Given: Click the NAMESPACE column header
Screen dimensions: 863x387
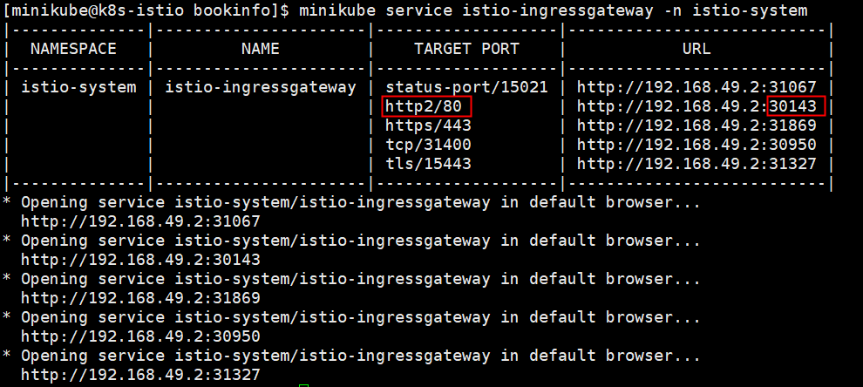Looking at the screenshot, I should [x=73, y=49].
